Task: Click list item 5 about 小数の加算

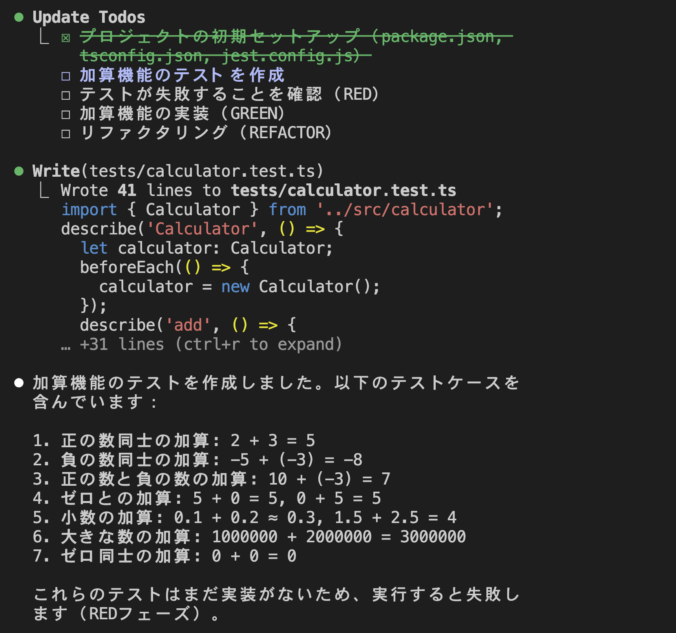Action: coord(245,518)
